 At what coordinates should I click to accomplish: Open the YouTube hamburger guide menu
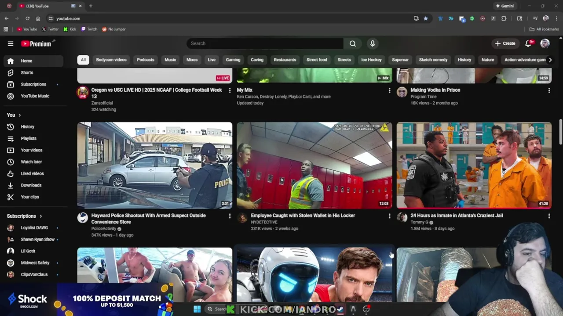tap(11, 43)
